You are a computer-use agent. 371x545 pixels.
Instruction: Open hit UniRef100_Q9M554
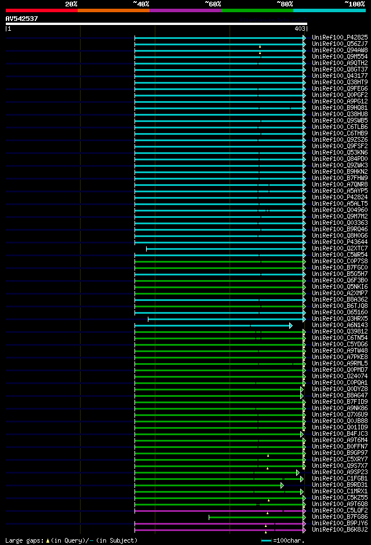click(340, 57)
